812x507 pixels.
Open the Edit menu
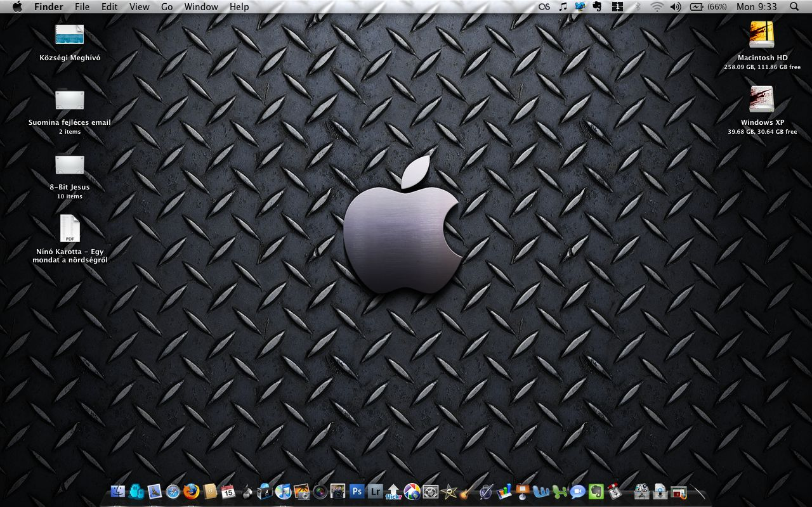109,6
